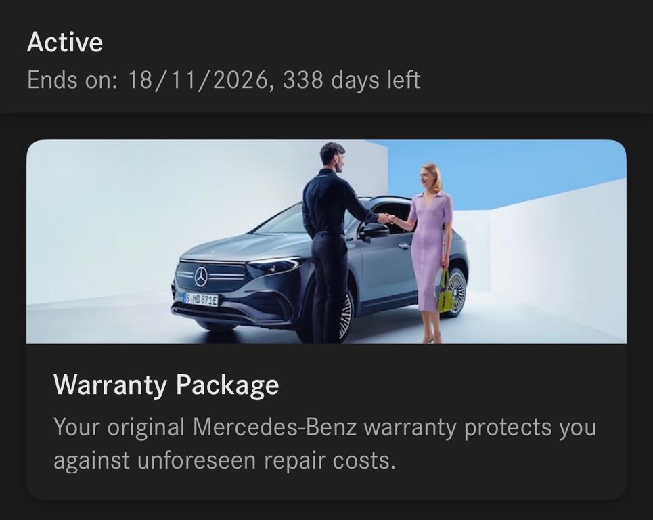The image size is (653, 520).
Task: Click the car's side mirror
Action: [371, 232]
